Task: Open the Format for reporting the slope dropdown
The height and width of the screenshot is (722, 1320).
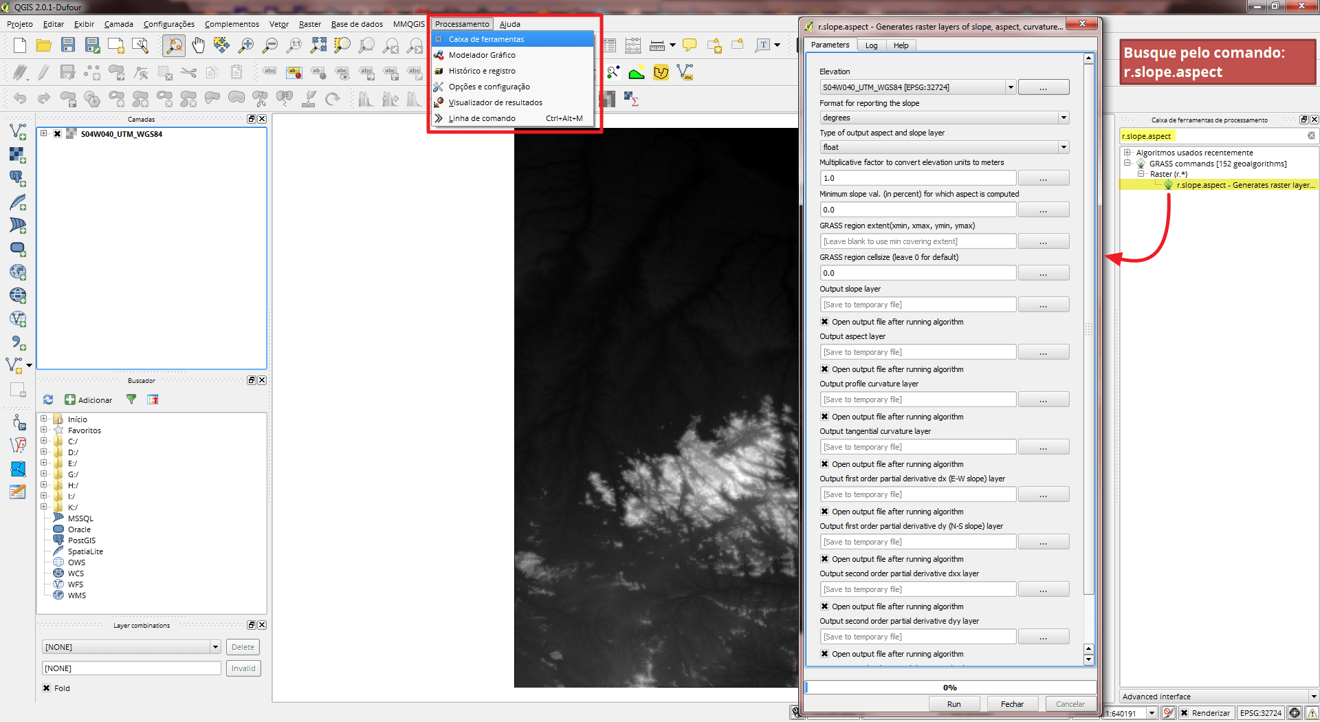Action: (1063, 117)
